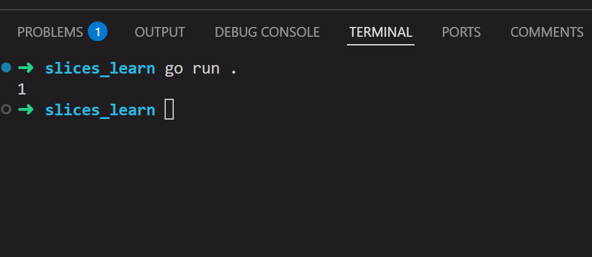Click the panel's top border line
Screen dimensions: 592x257
coord(295,10)
